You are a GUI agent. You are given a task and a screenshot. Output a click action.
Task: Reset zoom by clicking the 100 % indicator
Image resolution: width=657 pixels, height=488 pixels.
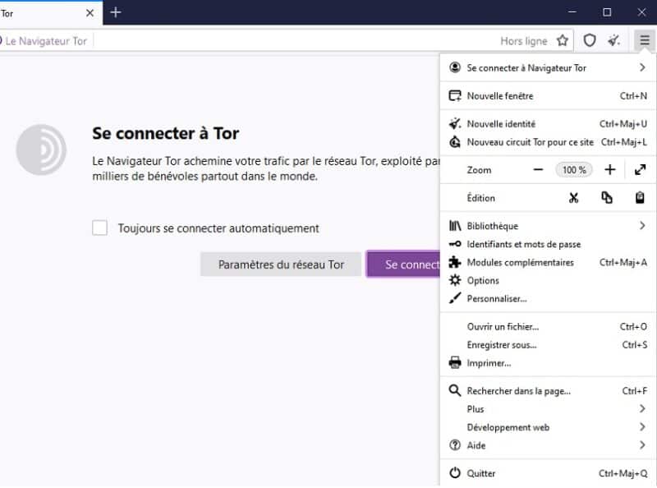point(574,170)
